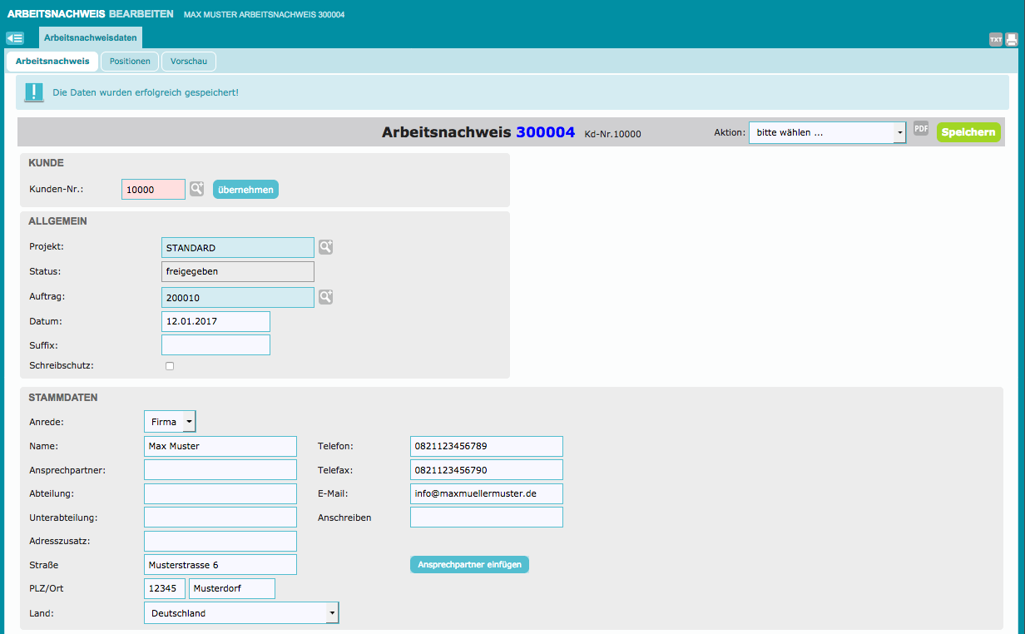The height and width of the screenshot is (634, 1025).
Task: Open the Aktion 'bitte wählen' dropdown
Action: click(827, 133)
